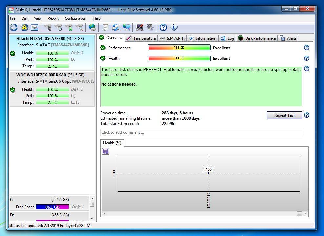Open the blue question mark help toolbar icon

pos(163,27)
